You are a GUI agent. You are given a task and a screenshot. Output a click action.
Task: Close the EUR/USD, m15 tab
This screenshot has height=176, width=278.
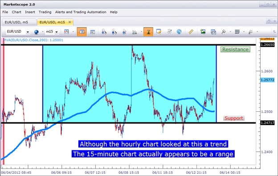69,22
